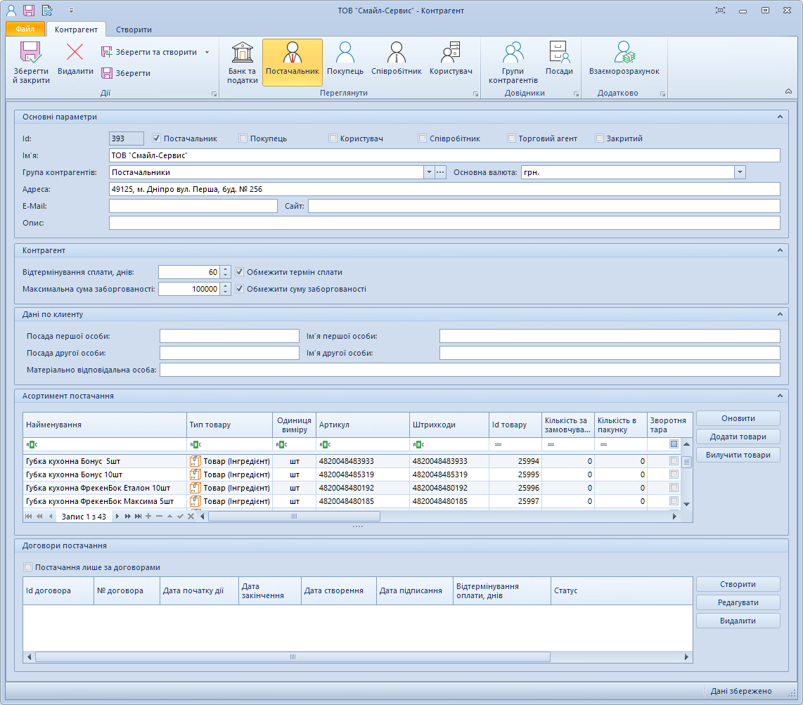The width and height of the screenshot is (803, 705).
Task: Open the Співробітник (Employee) view
Action: pos(396,62)
